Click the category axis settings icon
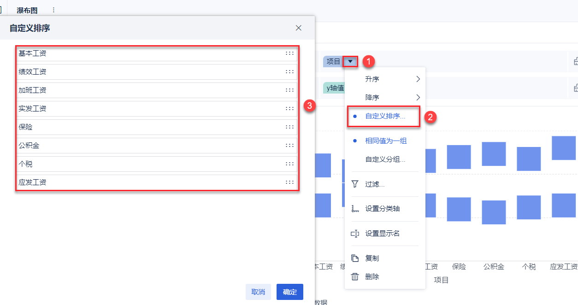Image resolution: width=578 pixels, height=305 pixels. click(x=355, y=209)
